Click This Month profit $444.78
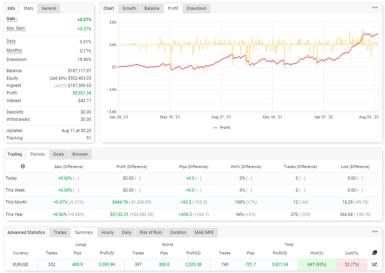 pos(120,202)
